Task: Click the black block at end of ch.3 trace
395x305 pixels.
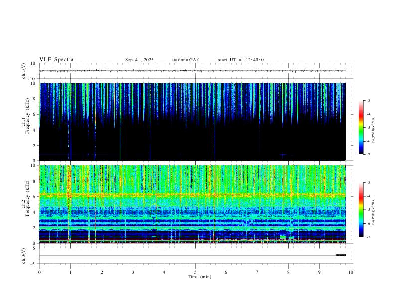Action: click(x=341, y=255)
